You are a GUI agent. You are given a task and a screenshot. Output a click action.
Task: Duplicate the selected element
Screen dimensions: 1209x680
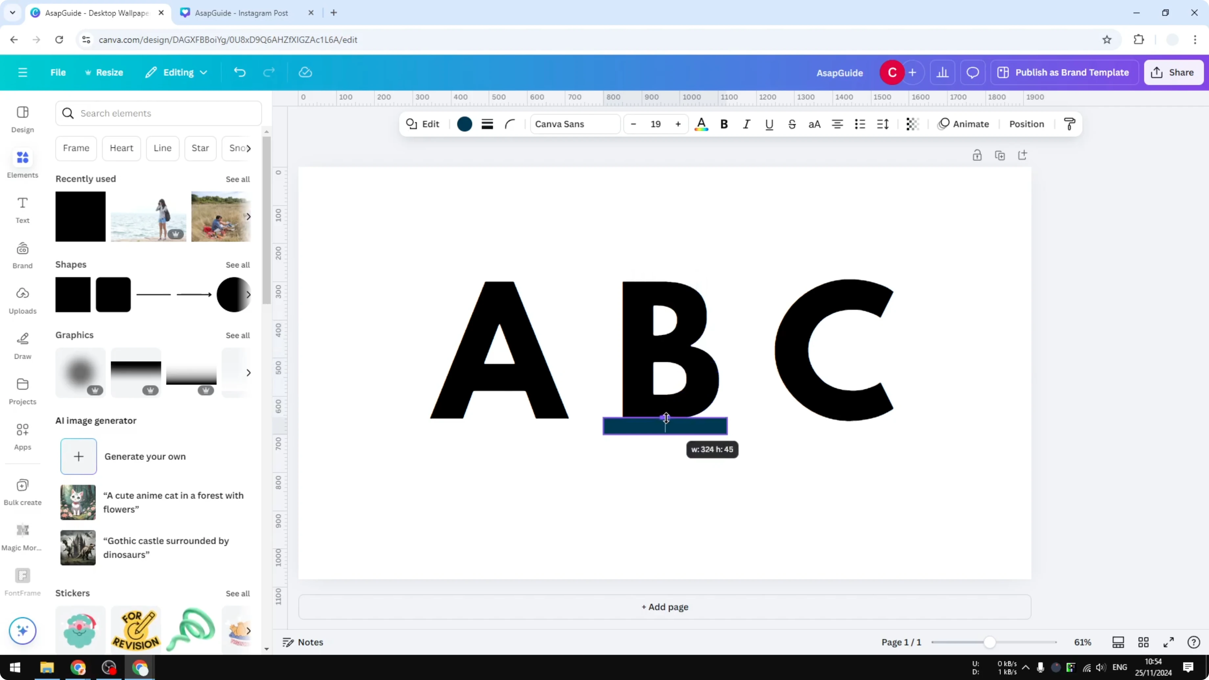1000,155
